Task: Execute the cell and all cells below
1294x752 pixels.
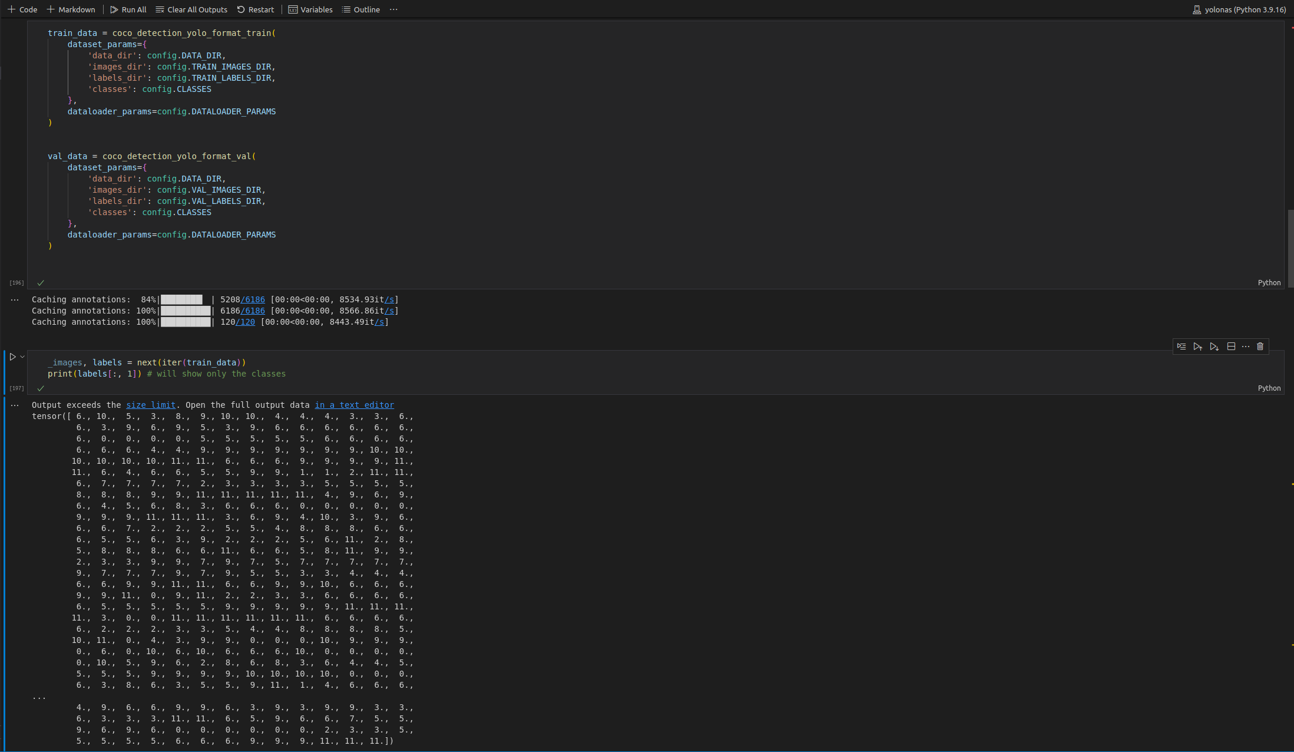Action: 1214,347
